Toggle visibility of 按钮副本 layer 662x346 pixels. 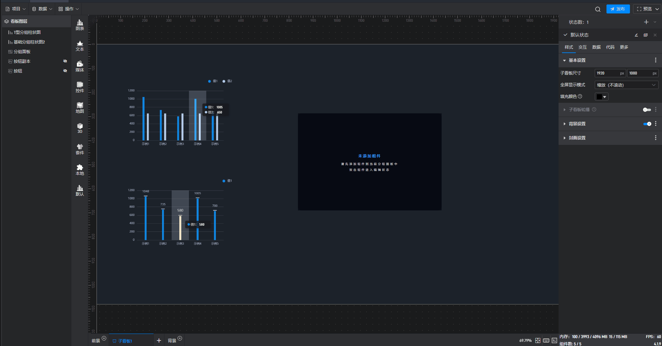click(x=65, y=61)
